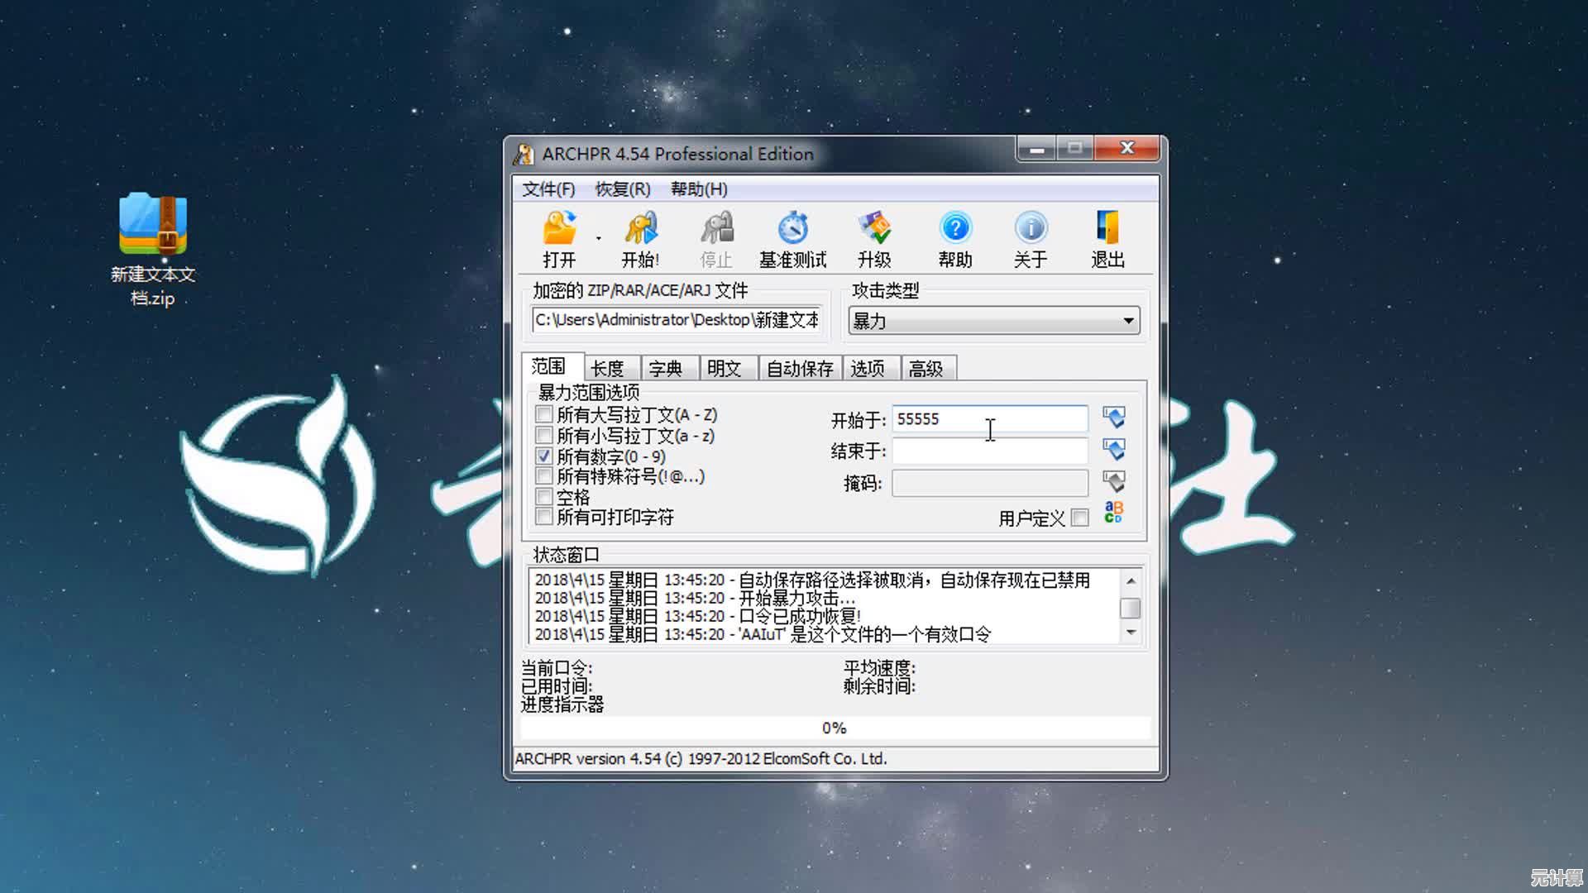Enable 所有大写拉丁文(A - Z) checkbox
The image size is (1588, 893).
[544, 414]
